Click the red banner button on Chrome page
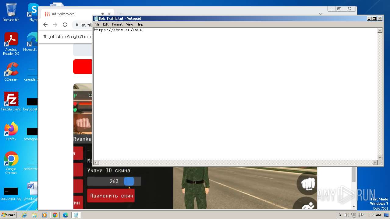390x219 pixels. point(82,67)
